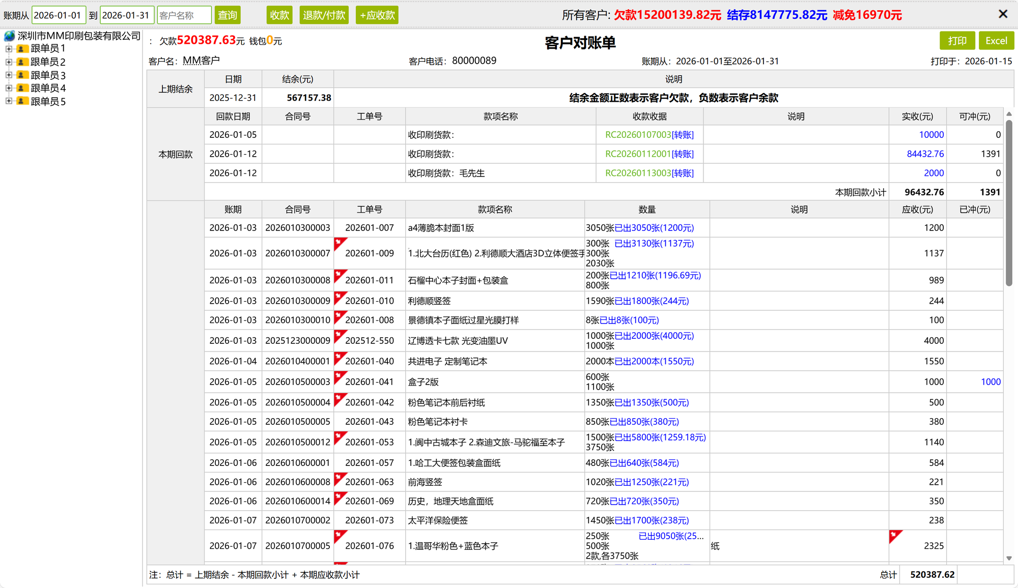Click the 退款/付款 refund button
Image resolution: width=1018 pixels, height=588 pixels.
pos(324,15)
